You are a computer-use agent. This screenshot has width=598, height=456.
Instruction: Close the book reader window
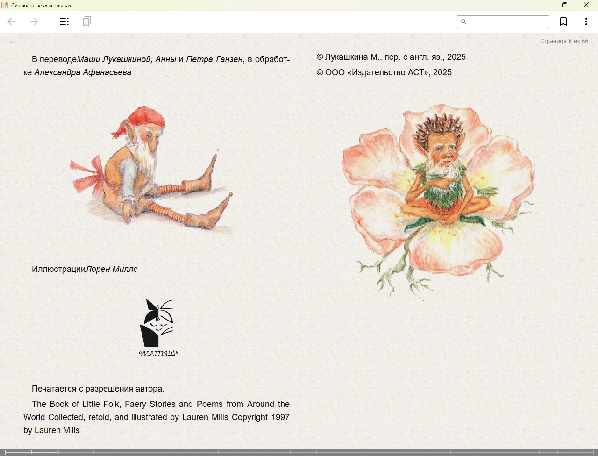(x=586, y=5)
